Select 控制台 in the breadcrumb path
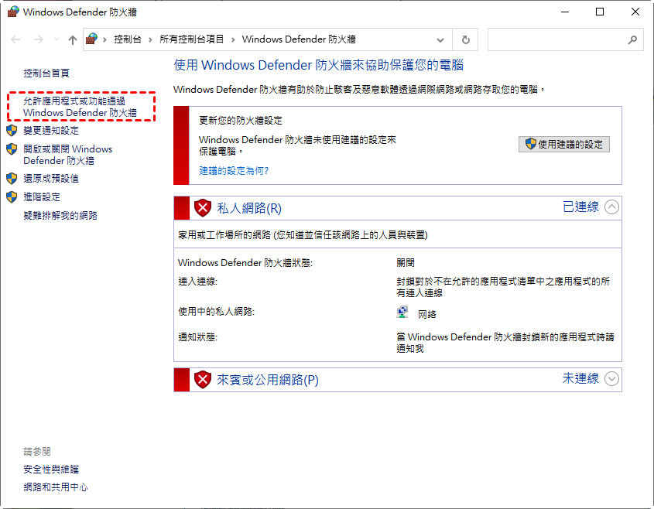The width and height of the screenshot is (654, 509). (x=127, y=39)
